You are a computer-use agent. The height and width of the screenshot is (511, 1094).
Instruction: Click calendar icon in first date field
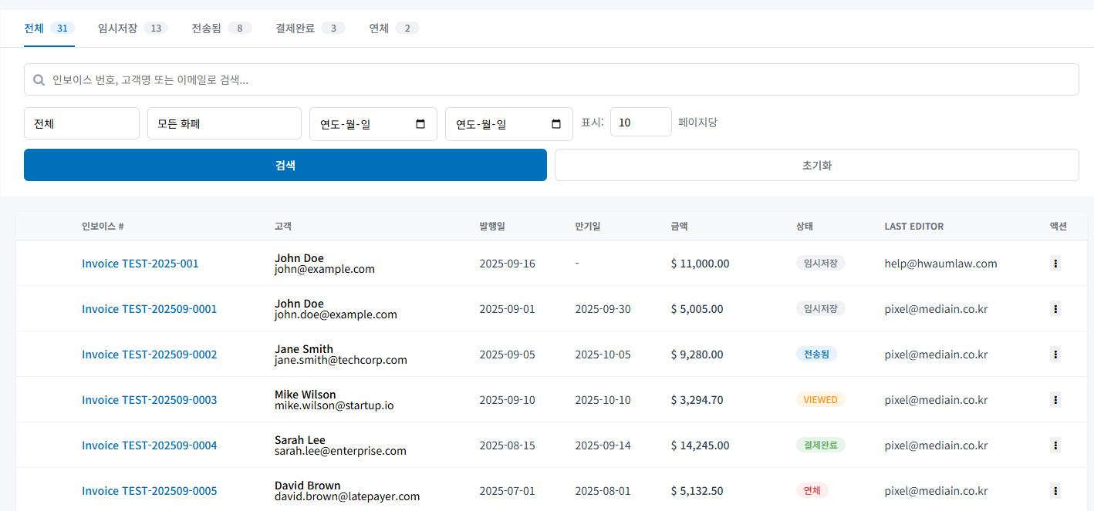click(420, 124)
